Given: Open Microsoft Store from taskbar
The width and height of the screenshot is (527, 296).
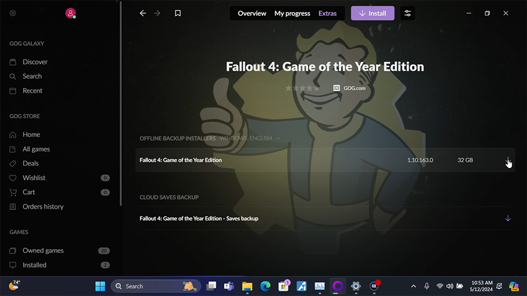Looking at the screenshot, I should pos(284,287).
